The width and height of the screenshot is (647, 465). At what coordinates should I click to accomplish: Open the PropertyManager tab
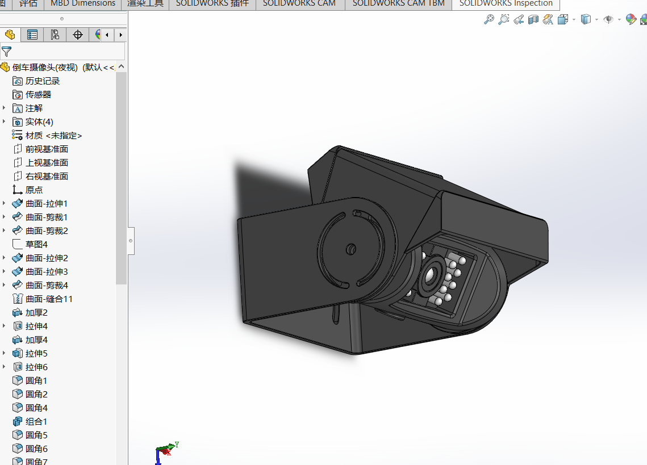[32, 35]
